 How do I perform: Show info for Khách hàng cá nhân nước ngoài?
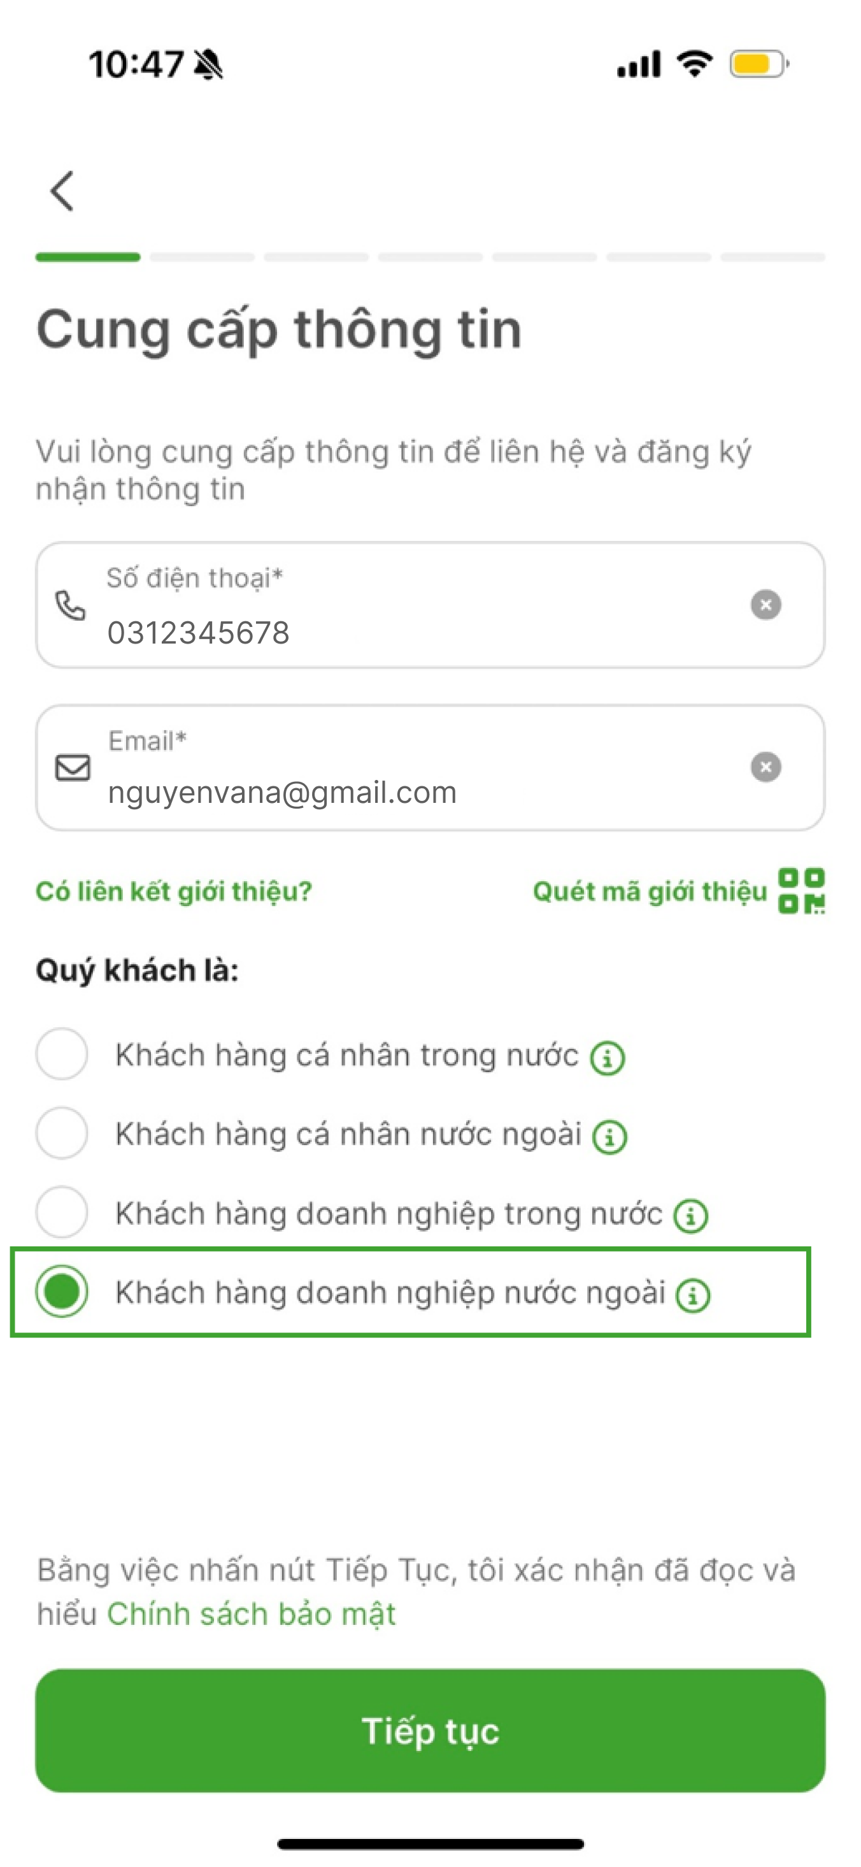(609, 1136)
